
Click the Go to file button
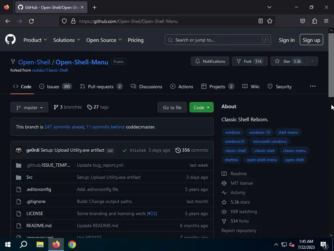[172, 107]
